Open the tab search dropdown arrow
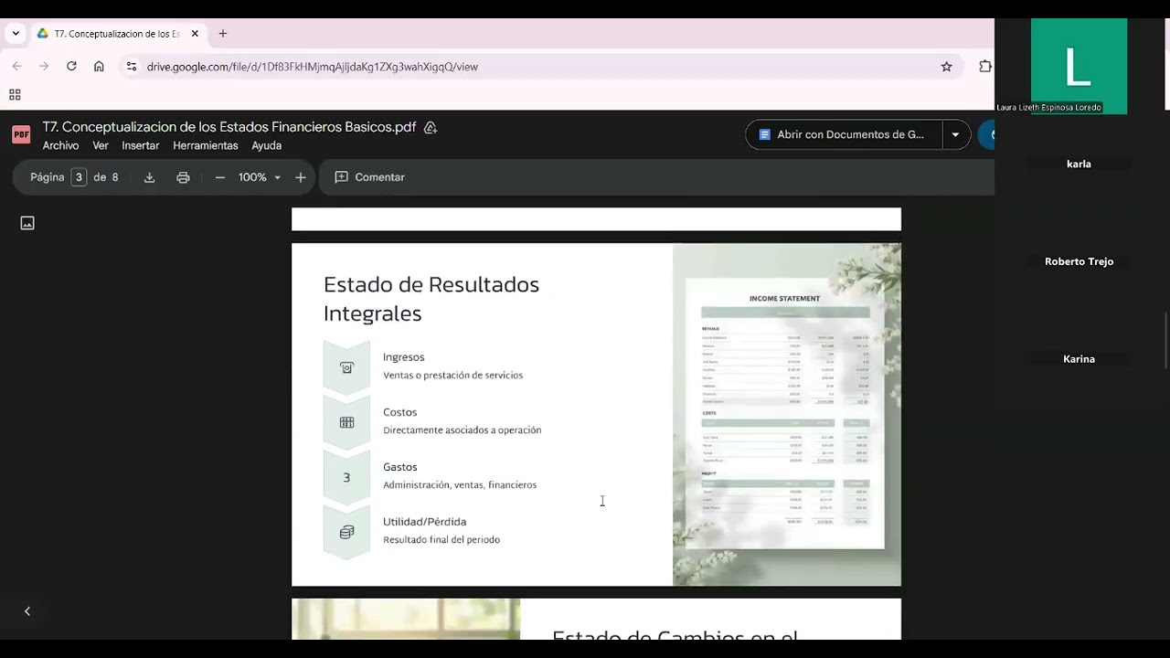This screenshot has height=658, width=1170. [16, 34]
